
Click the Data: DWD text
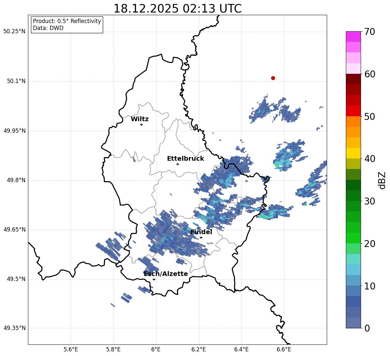(48, 28)
